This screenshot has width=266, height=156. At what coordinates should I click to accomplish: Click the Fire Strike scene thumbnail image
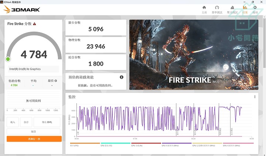pos(194,55)
